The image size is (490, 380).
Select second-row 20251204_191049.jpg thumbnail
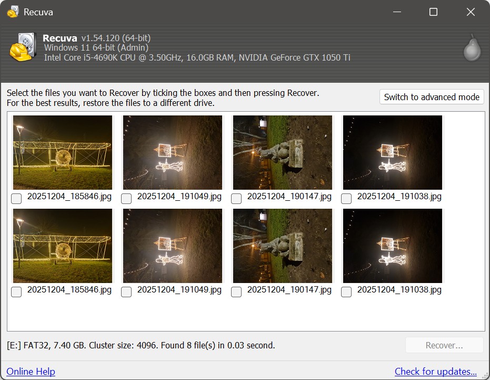[173, 246]
